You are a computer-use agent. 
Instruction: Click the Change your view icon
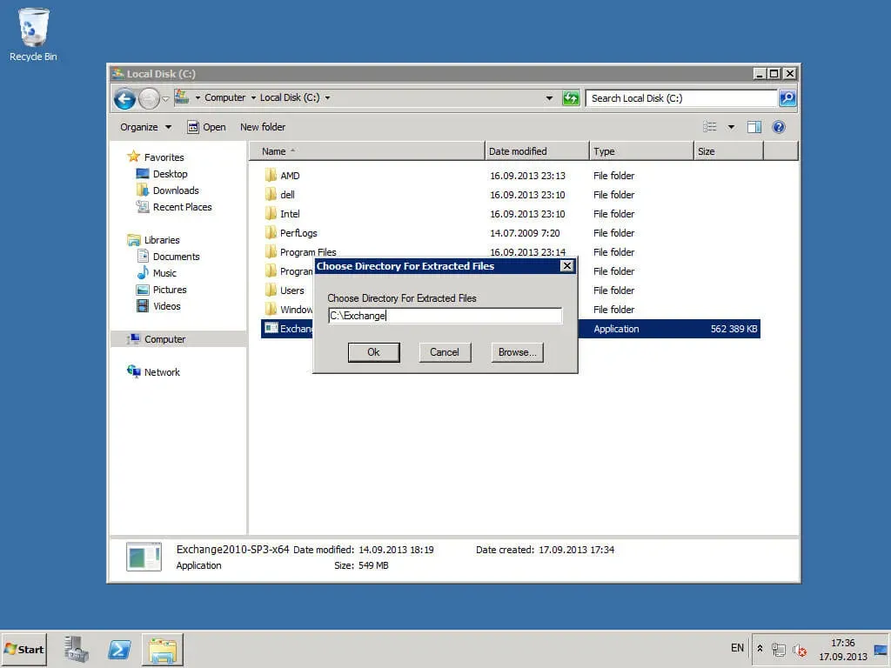point(710,127)
